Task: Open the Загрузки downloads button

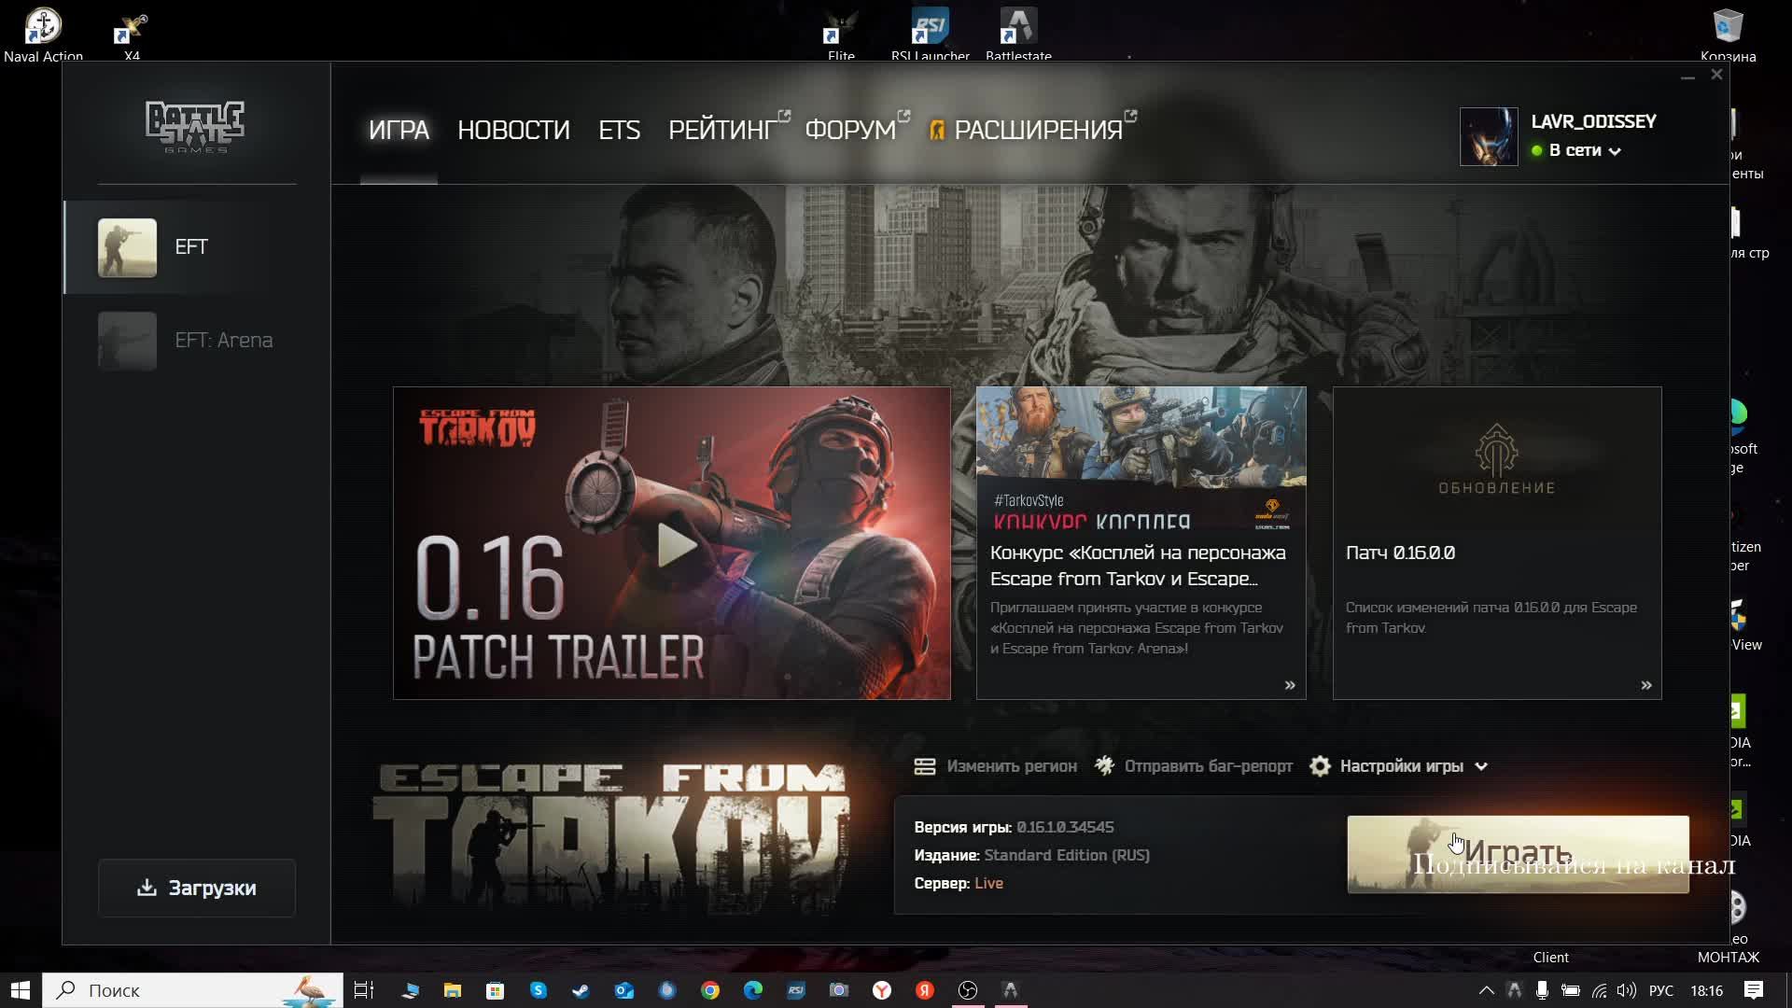Action: point(197,888)
